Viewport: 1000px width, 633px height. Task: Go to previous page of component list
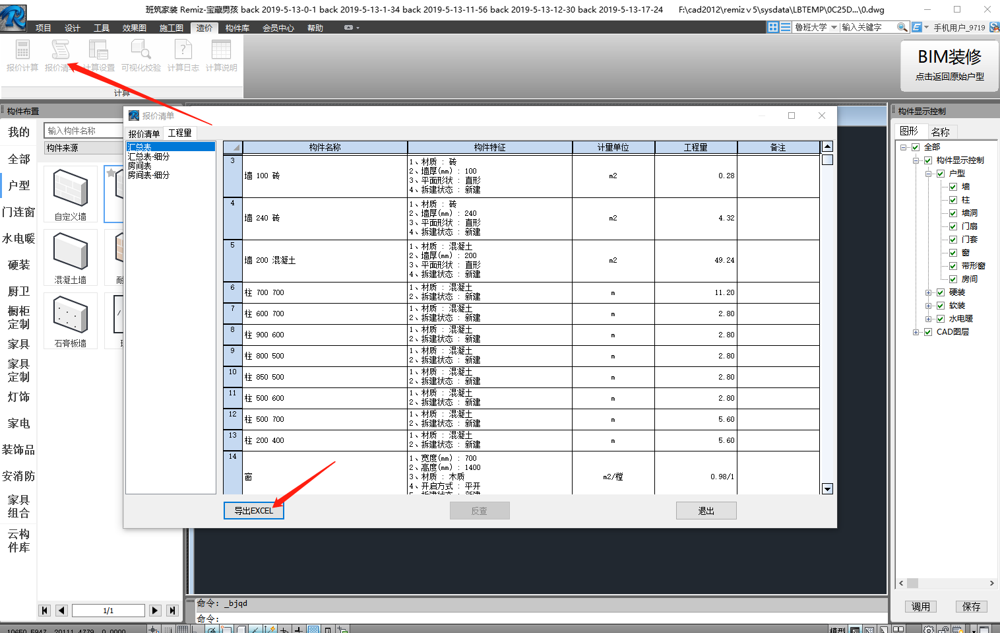(x=61, y=611)
